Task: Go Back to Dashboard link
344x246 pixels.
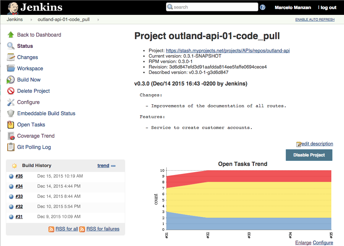Action: [39, 35]
